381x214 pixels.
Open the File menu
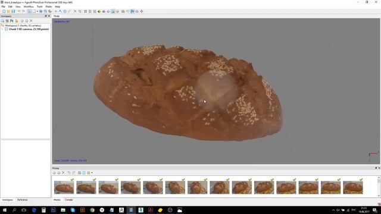(x=4, y=7)
